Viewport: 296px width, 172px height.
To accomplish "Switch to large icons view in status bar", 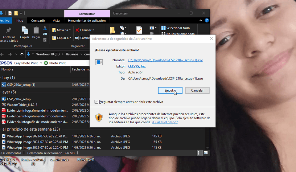I will (206, 153).
